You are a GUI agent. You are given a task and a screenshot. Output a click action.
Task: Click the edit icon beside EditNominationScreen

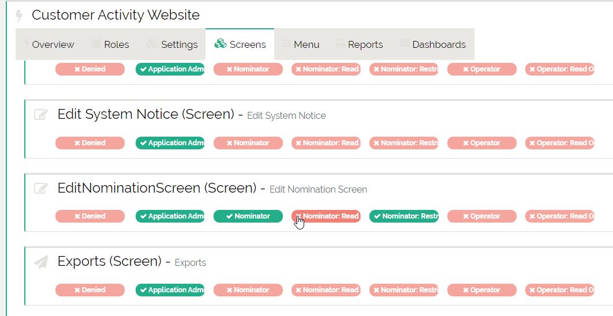(40, 188)
